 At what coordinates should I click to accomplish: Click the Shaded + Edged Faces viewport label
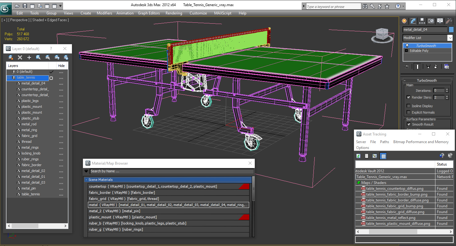pos(50,20)
